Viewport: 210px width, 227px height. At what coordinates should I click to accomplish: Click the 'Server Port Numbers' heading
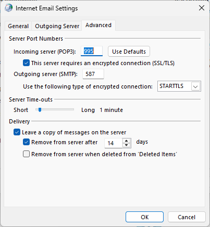(x=36, y=39)
